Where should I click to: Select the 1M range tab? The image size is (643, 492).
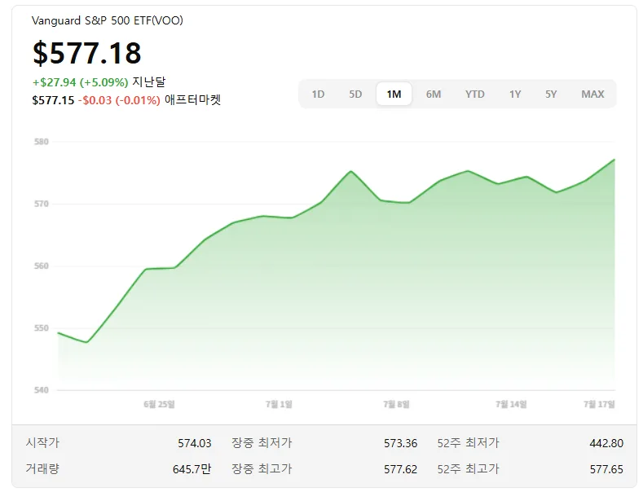394,94
